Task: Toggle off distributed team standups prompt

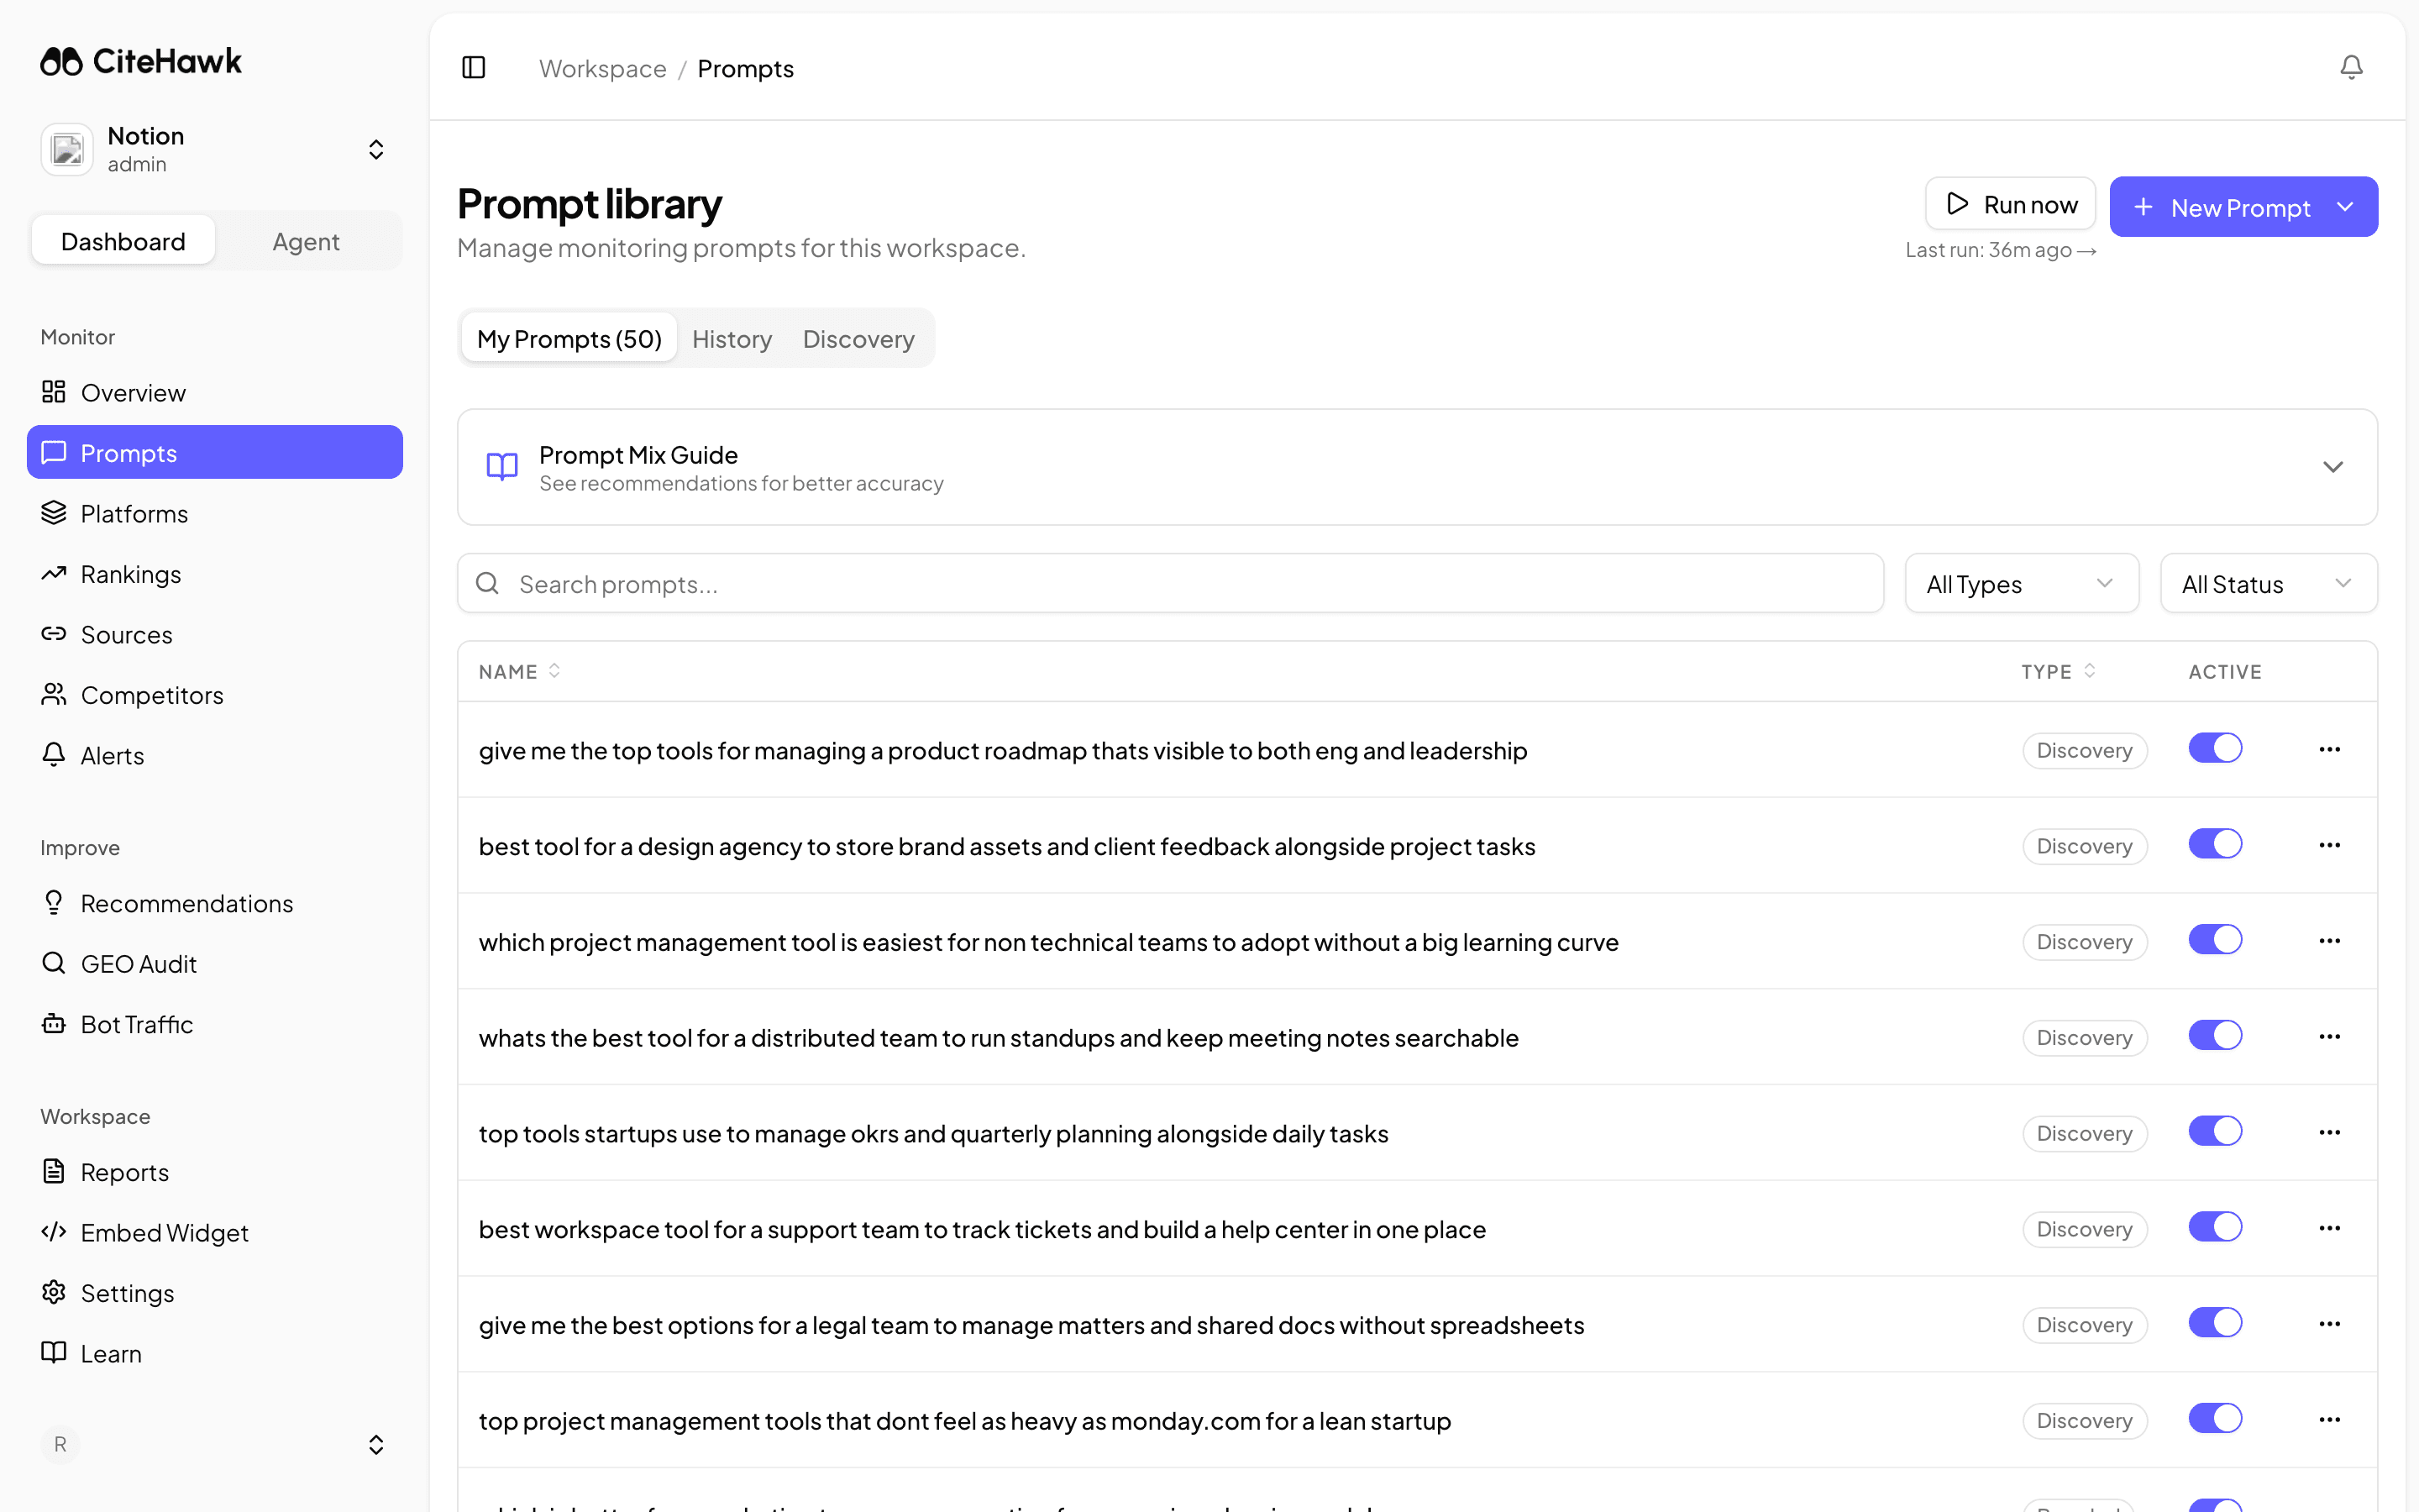Action: [2215, 1036]
